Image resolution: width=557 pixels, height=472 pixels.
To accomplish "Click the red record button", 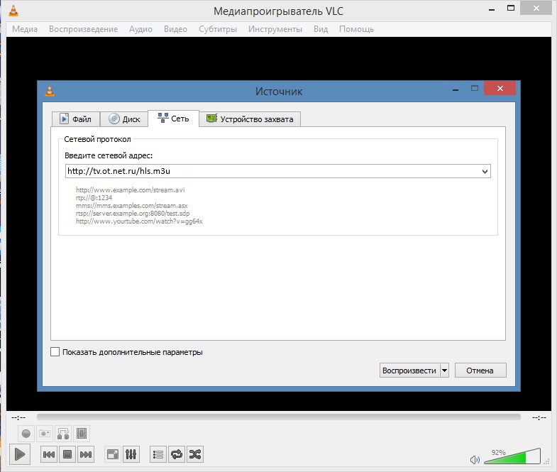I will pos(26,434).
